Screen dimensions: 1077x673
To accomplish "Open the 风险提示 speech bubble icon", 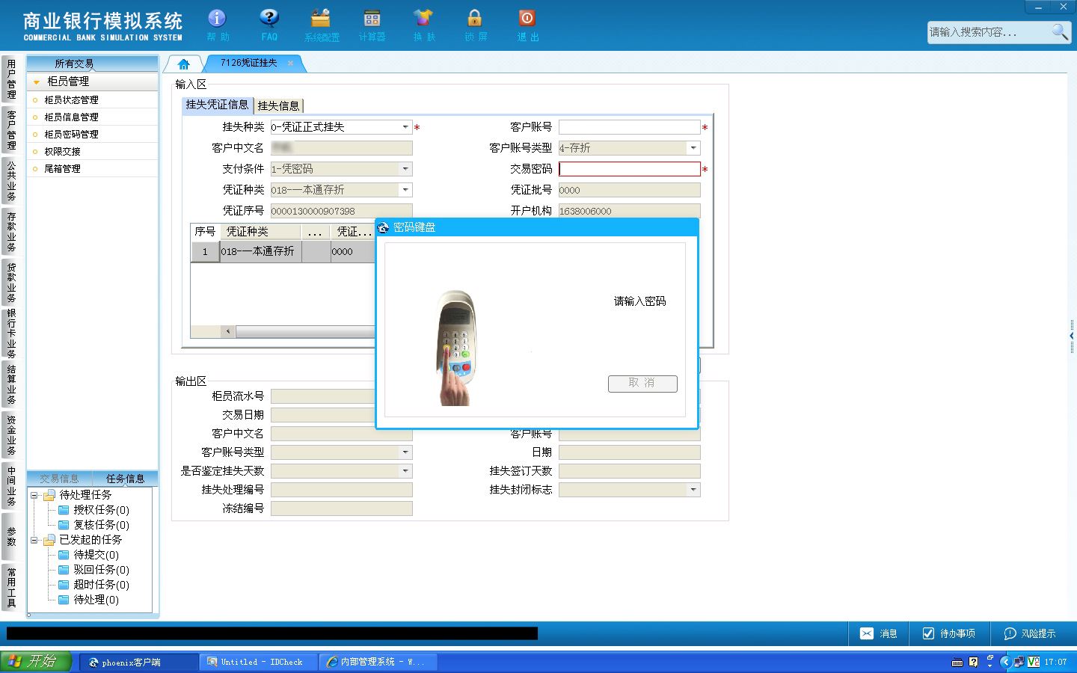I will point(1010,633).
